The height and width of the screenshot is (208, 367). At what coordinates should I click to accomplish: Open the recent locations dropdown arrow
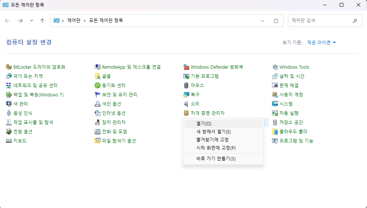31,21
